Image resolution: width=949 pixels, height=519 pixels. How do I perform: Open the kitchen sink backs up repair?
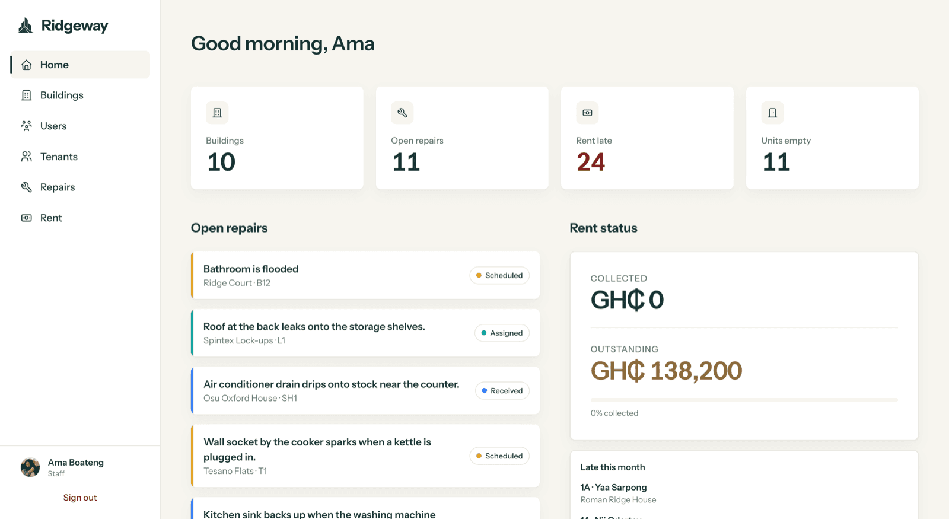365,509
